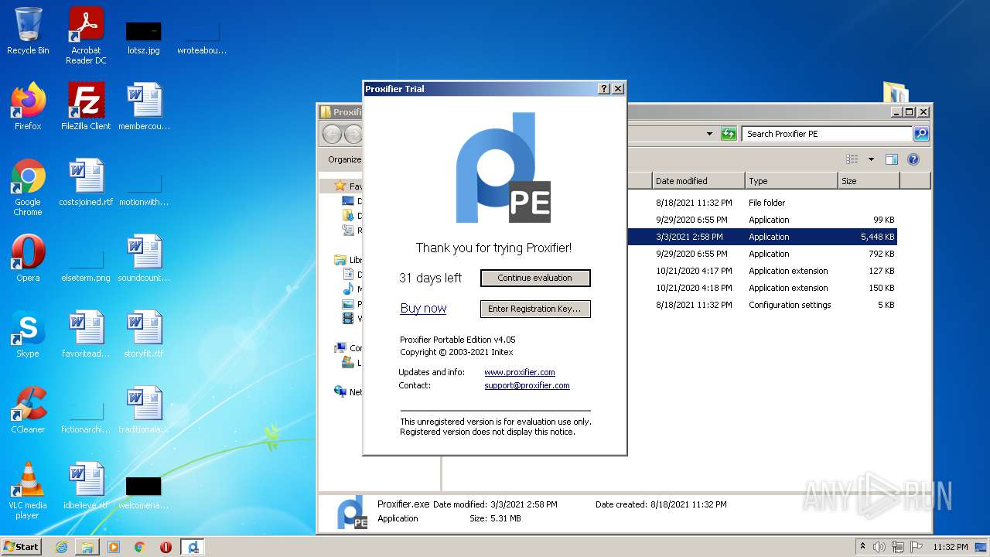This screenshot has width=990, height=557.
Task: Launch Opera from the desktop
Action: click(28, 258)
